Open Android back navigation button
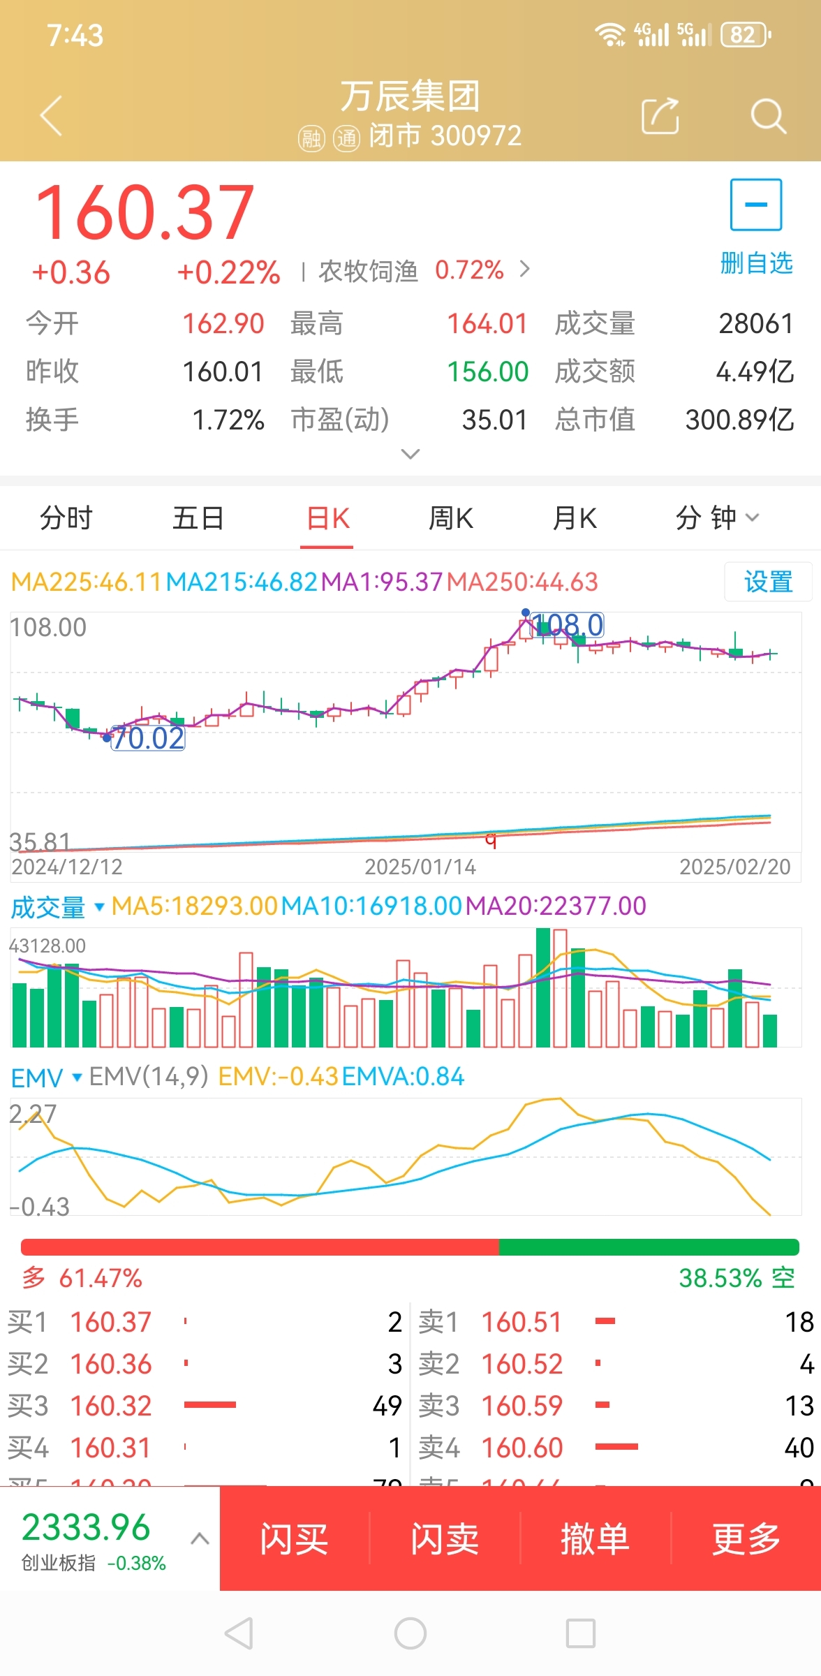This screenshot has height=1676, width=821. [239, 1633]
